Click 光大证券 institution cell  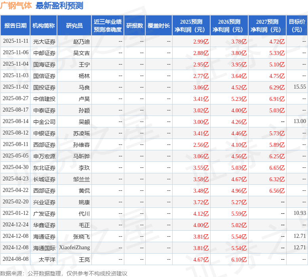[x=44, y=42]
